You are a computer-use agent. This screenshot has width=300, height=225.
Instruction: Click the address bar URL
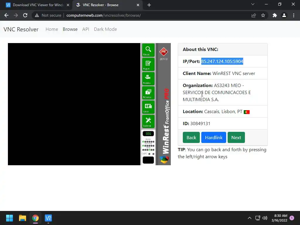click(104, 15)
